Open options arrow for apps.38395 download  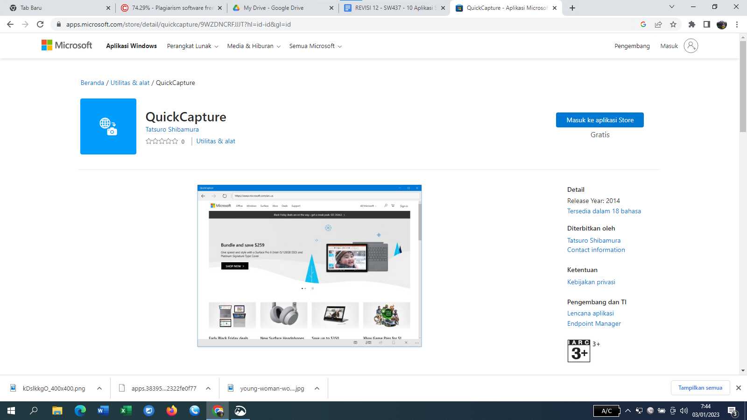pos(208,388)
